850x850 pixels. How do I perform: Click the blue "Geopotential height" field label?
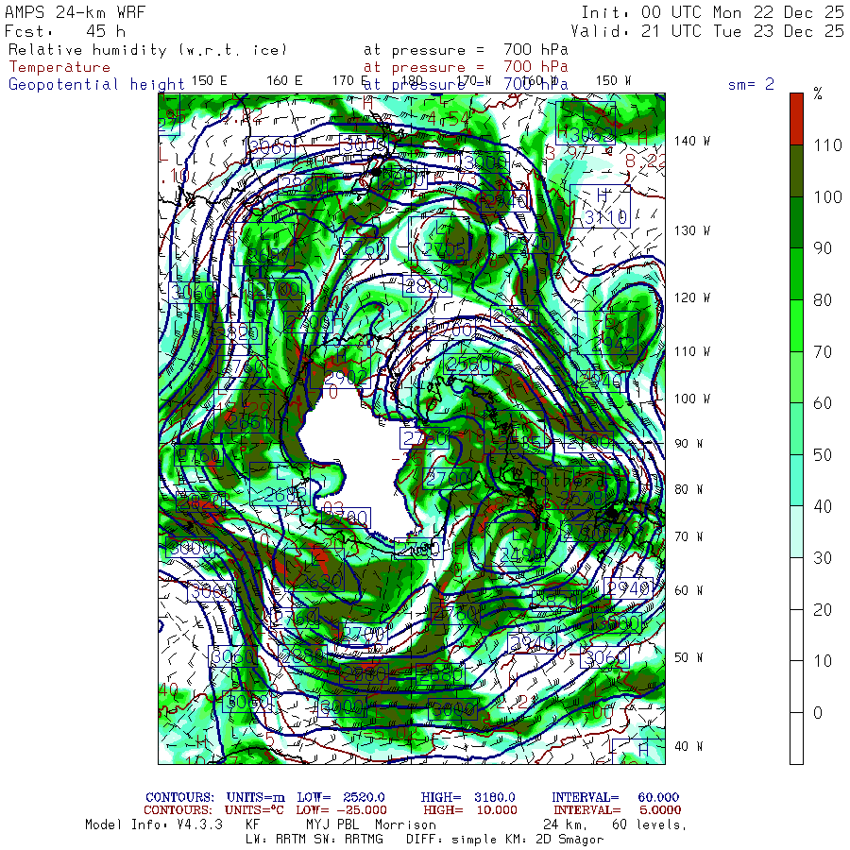[x=96, y=84]
